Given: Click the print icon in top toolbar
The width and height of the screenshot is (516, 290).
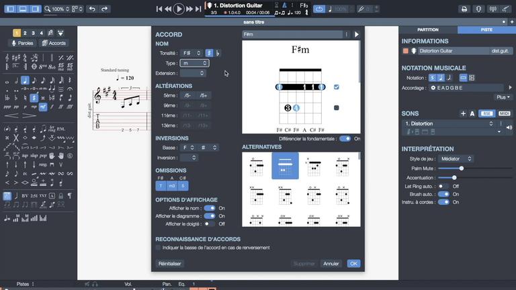Looking at the screenshot, I should click(x=464, y=9).
